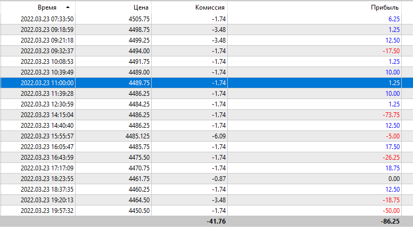Image resolution: width=413 pixels, height=230 pixels.
Task: Click the sort arrow in Время header
Action: [x=67, y=7]
